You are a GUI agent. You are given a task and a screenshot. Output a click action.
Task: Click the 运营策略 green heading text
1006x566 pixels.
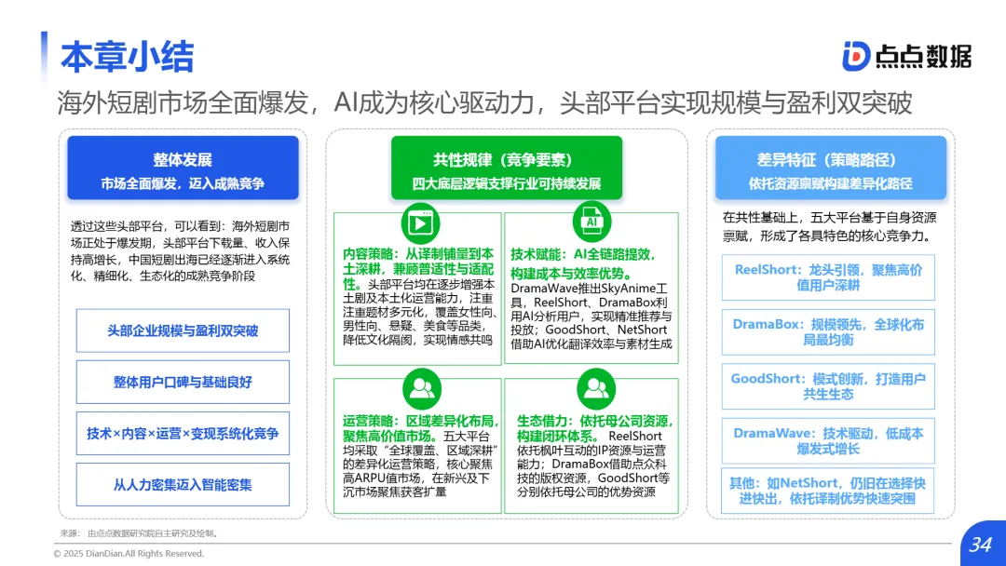tap(421, 428)
